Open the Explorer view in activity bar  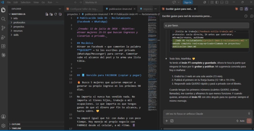(x=3, y=10)
